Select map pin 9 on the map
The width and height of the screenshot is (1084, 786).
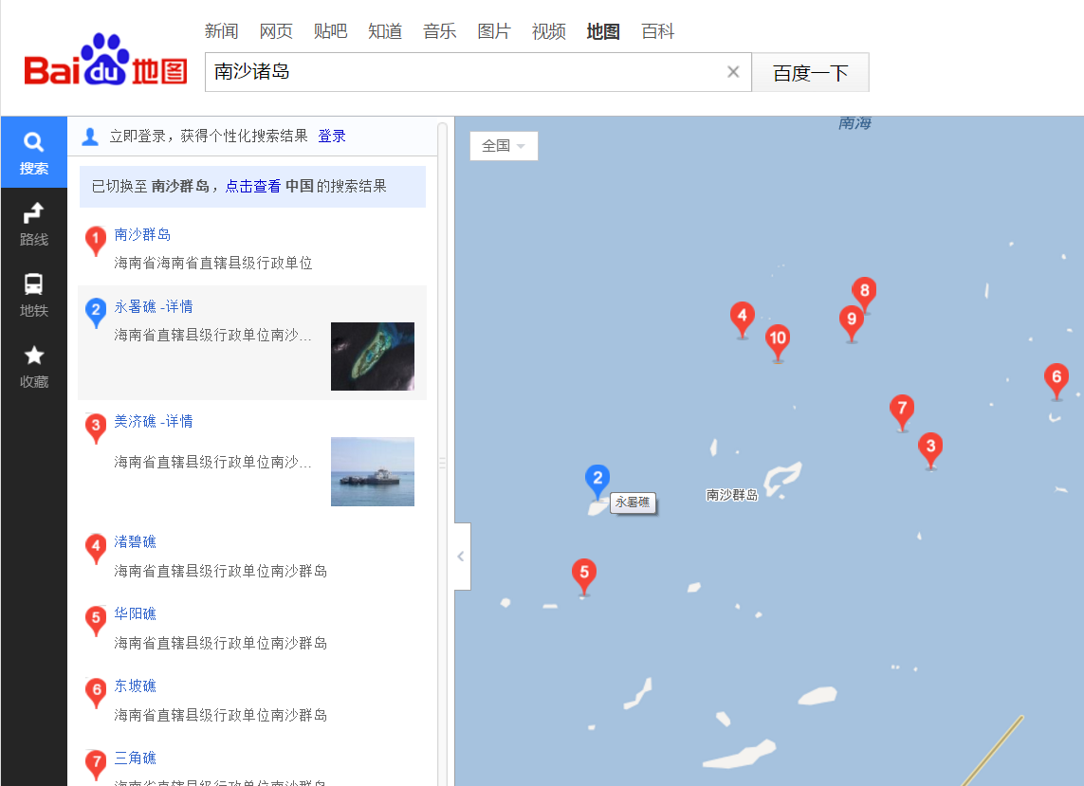(x=851, y=322)
